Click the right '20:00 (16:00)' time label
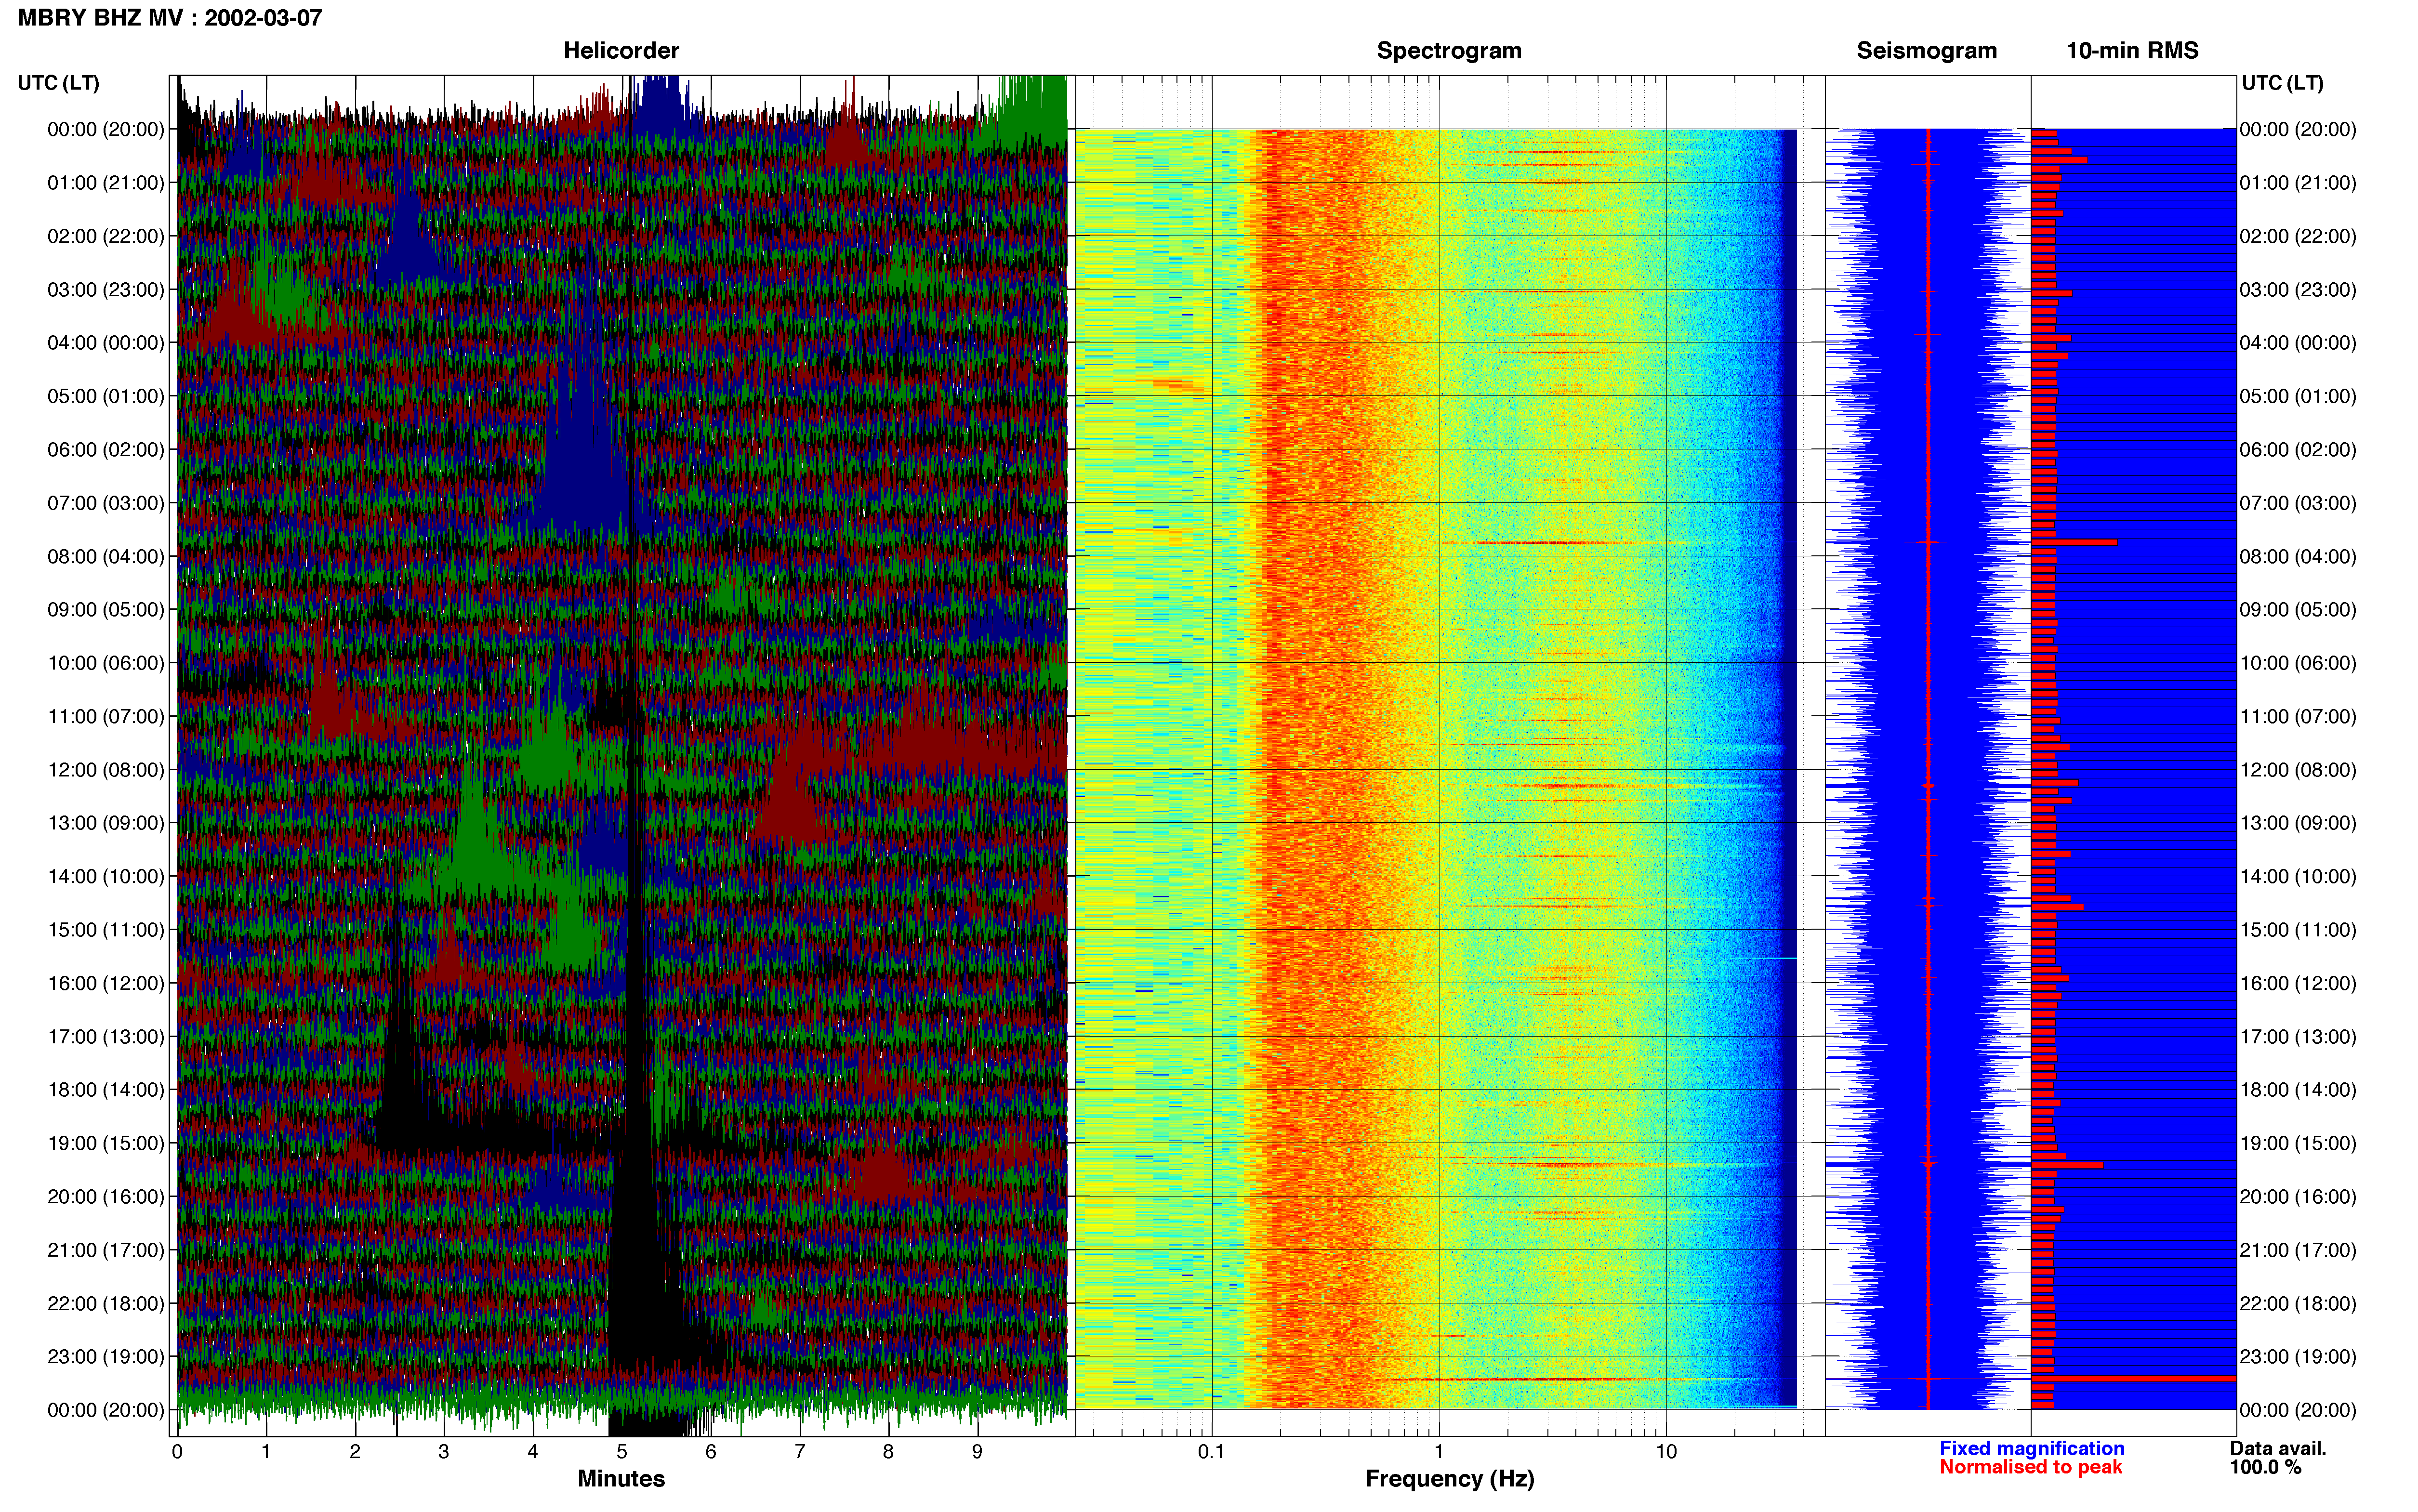 tap(2298, 1197)
